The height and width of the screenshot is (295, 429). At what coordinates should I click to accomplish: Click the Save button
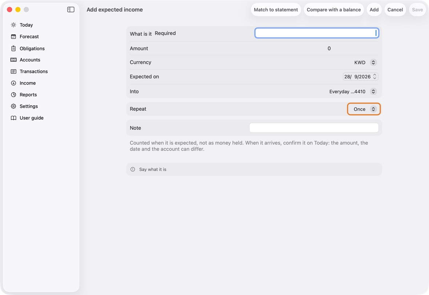(417, 9)
